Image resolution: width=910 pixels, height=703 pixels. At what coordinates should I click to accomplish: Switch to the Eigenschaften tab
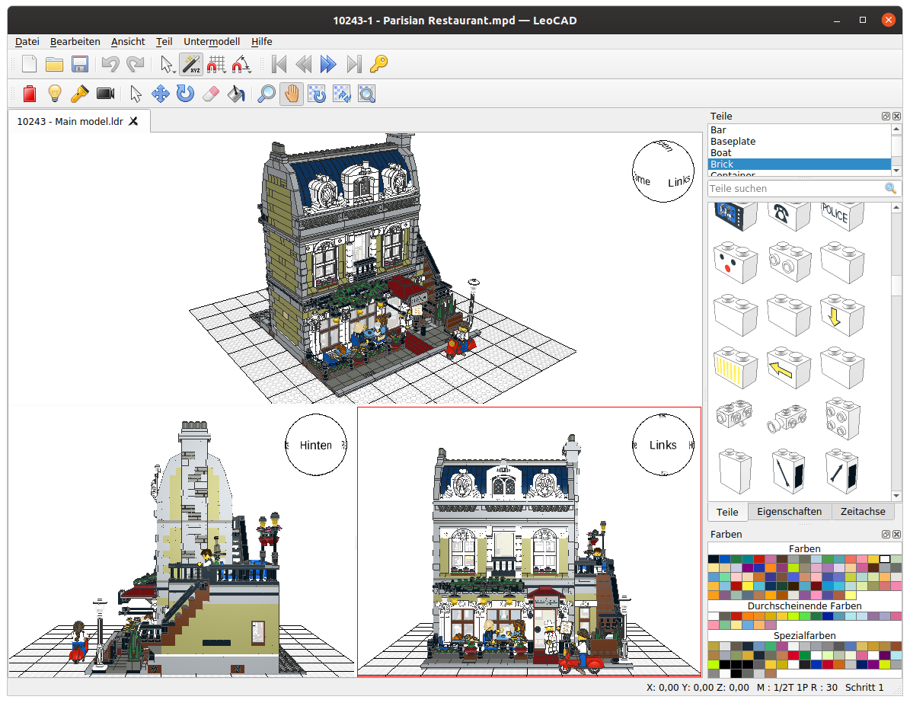tap(789, 512)
